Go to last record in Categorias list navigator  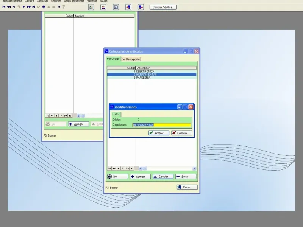point(132,168)
